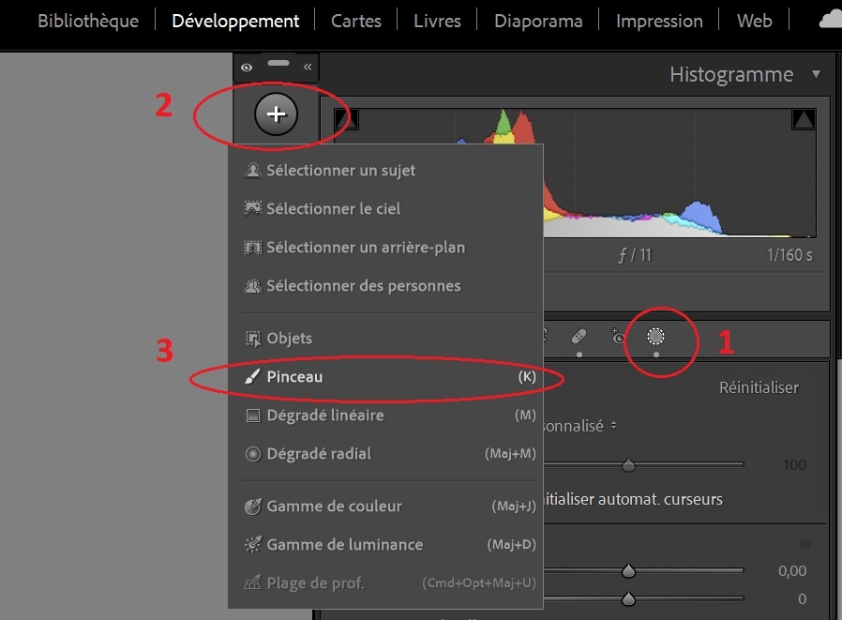Choose Gamme de luminance
Screen dimensions: 842x620
coord(385,544)
